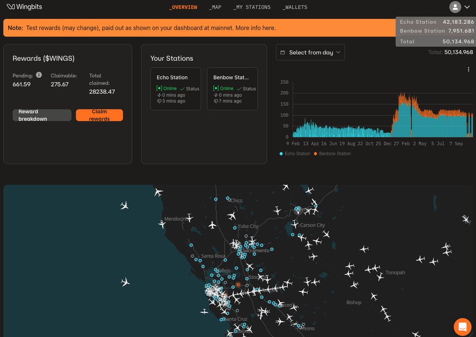Click the Santa Rosa map label
The width and height of the screenshot is (476, 337).
coord(213,256)
